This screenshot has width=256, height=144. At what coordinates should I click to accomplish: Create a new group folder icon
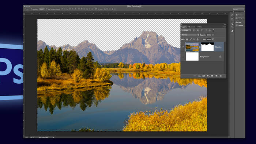coord(212,76)
